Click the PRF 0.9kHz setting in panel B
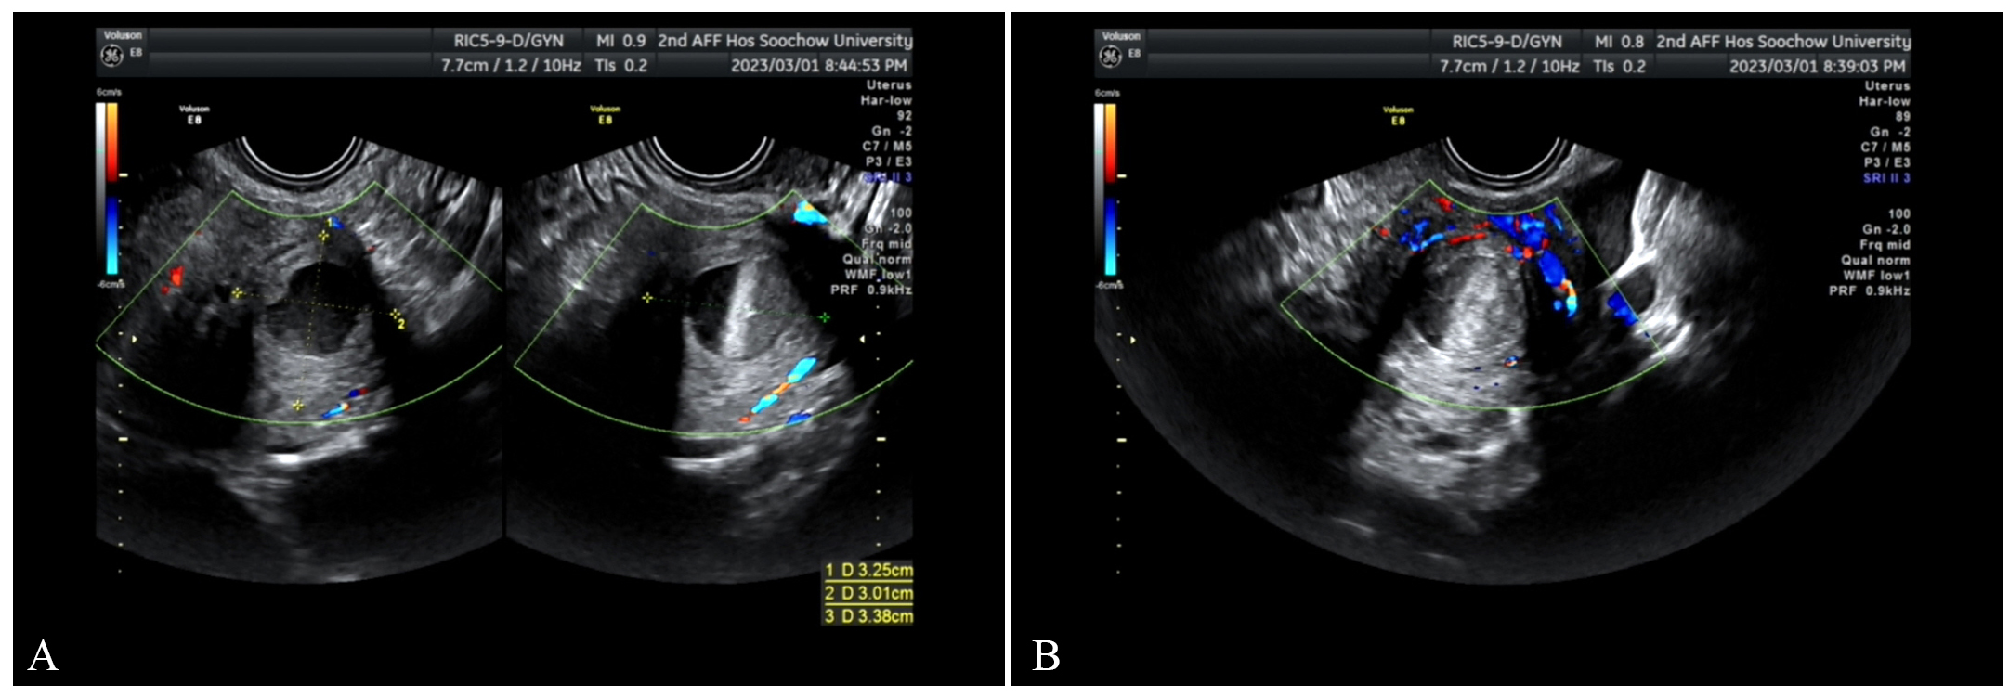The image size is (2009, 697). pyautogui.click(x=1869, y=290)
